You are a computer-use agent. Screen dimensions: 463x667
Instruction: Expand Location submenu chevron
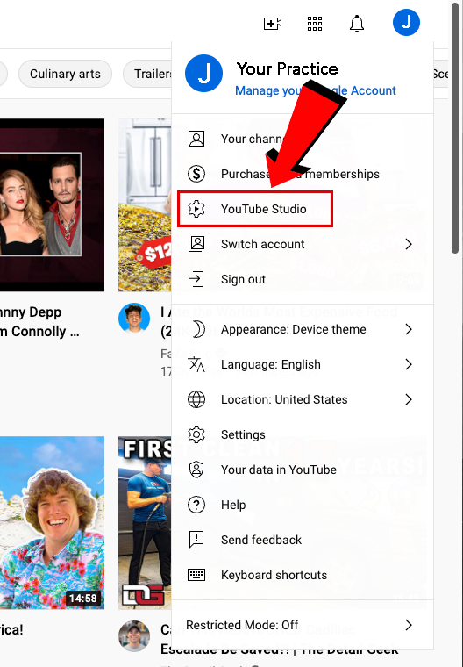tap(409, 399)
